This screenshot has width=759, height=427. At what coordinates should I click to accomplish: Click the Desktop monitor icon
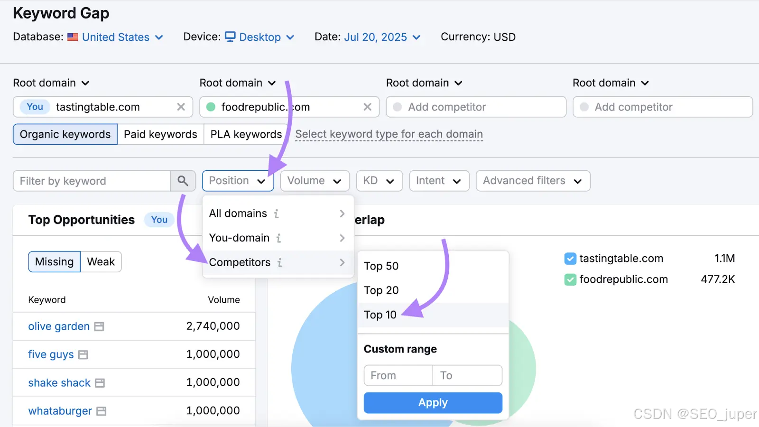point(230,37)
